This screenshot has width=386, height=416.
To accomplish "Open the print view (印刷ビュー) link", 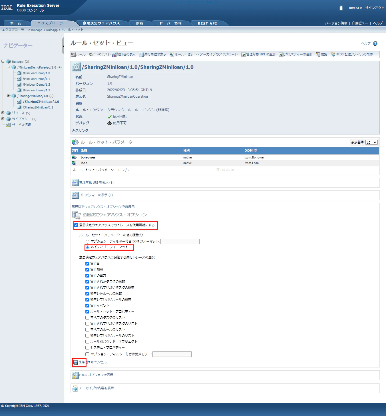I will [x=360, y=23].
